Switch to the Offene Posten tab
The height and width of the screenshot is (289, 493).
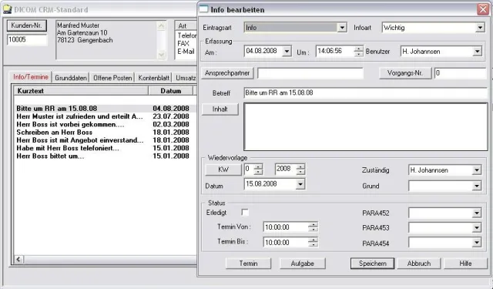click(112, 78)
